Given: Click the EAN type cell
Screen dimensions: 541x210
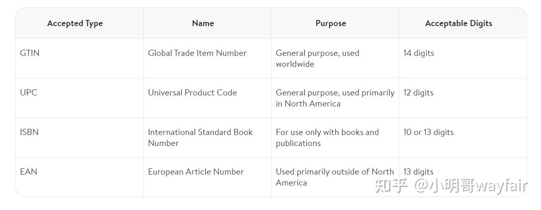Looking at the screenshot, I should click(28, 172).
